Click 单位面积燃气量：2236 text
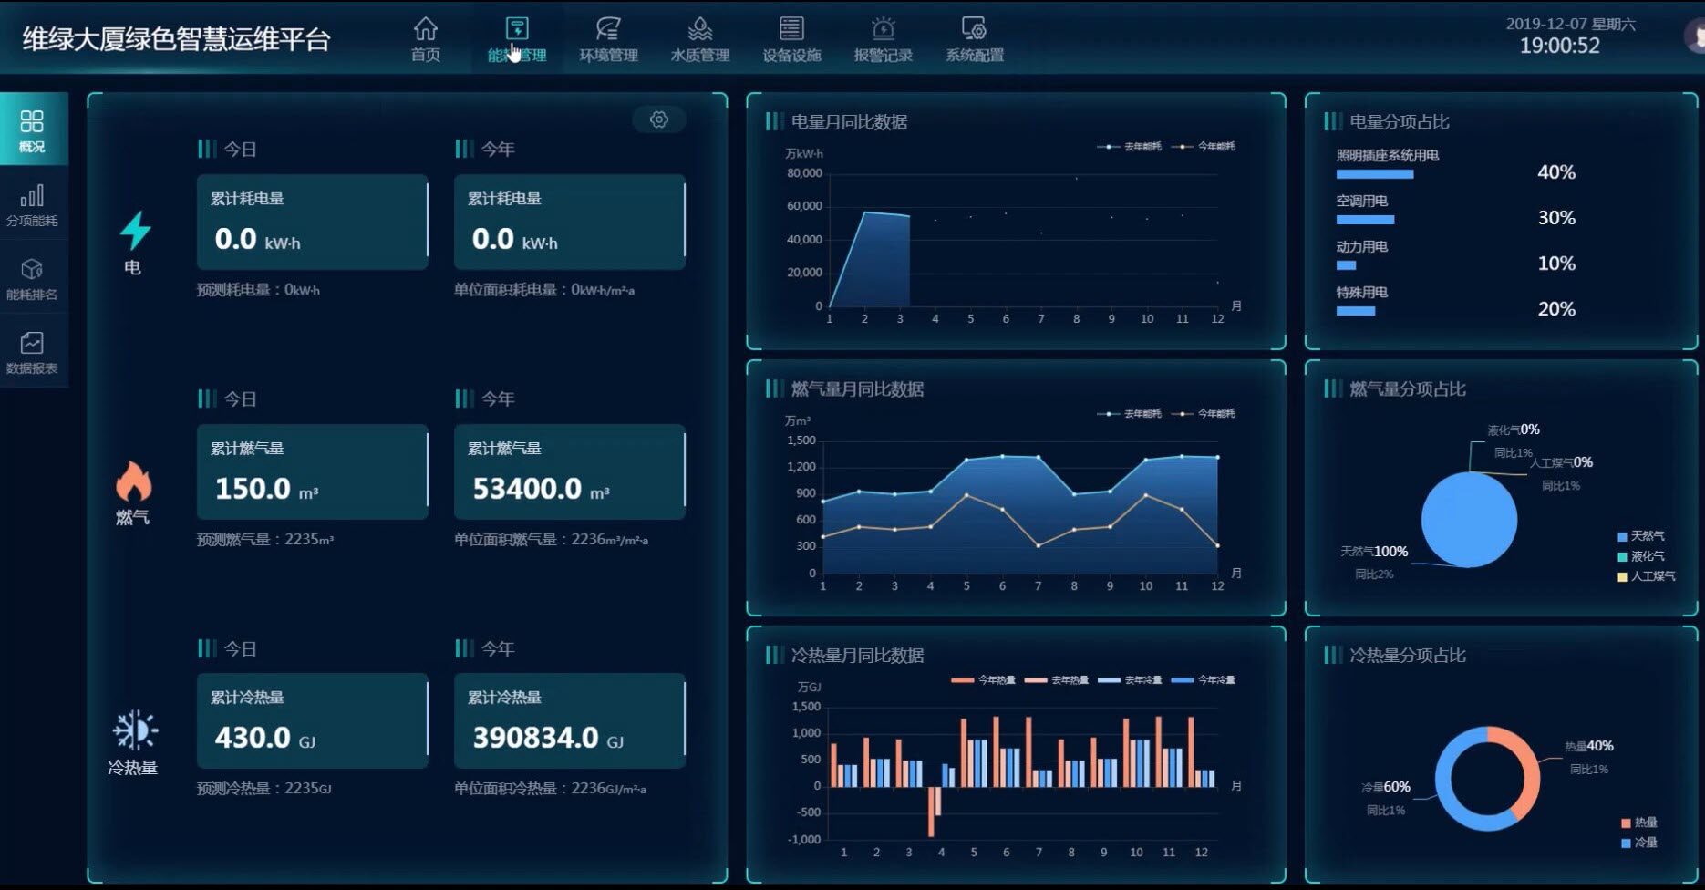 pyautogui.click(x=552, y=540)
